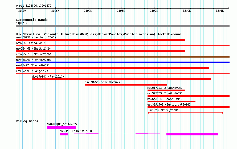The image size is (237, 149).
Task: Click the esv992308 (Pang2010) label
Action: [x=32, y=71]
